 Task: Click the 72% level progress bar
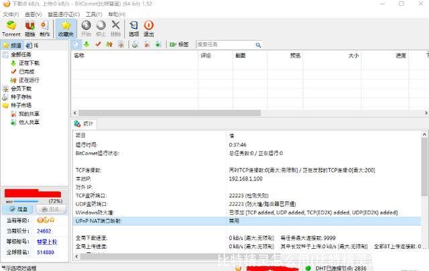pos(26,201)
